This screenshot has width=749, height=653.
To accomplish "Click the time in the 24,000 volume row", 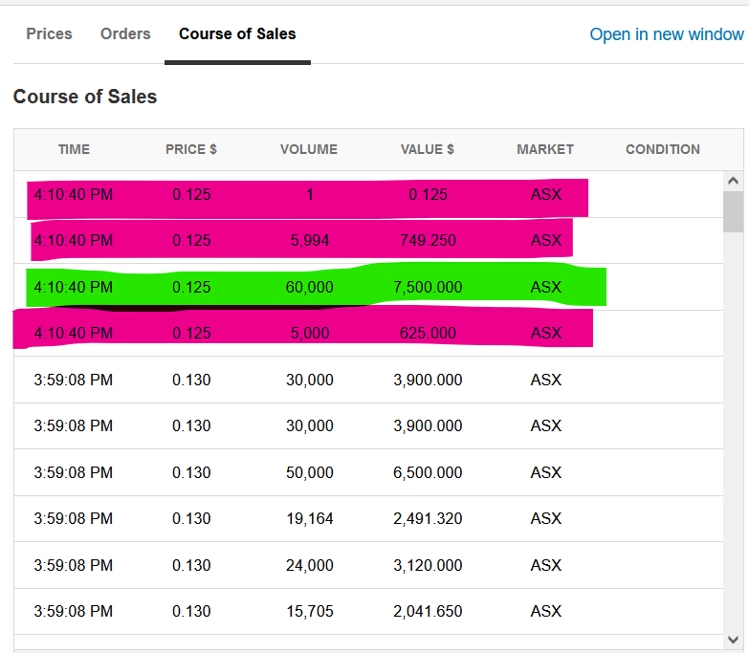I will [x=74, y=565].
